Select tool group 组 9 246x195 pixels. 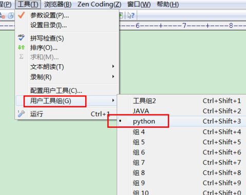(x=182, y=183)
